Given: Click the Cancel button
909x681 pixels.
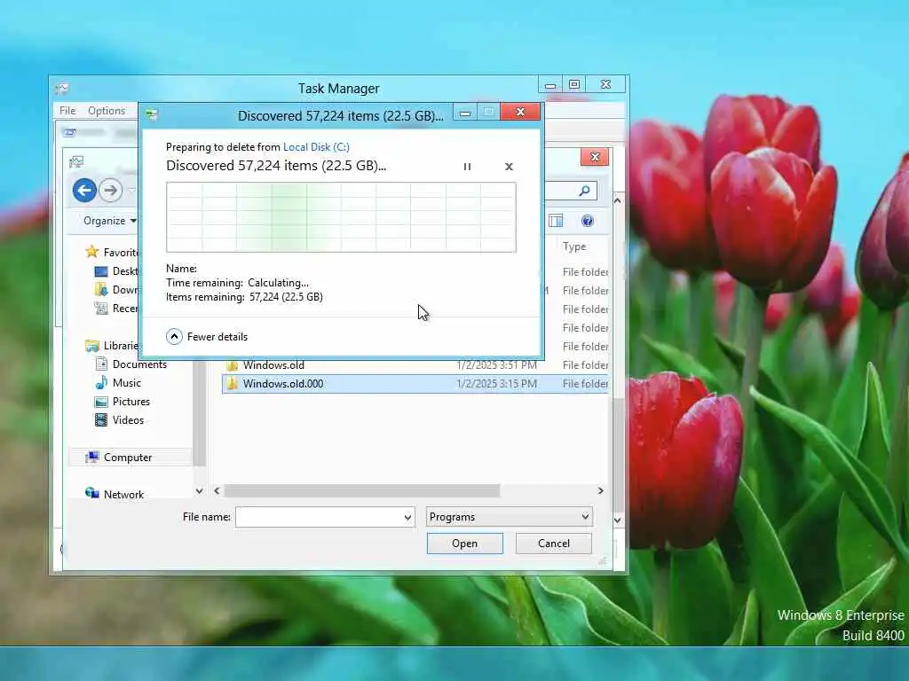Looking at the screenshot, I should [x=554, y=544].
